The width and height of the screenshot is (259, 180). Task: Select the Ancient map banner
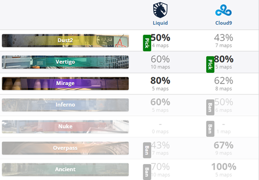tap(65, 170)
